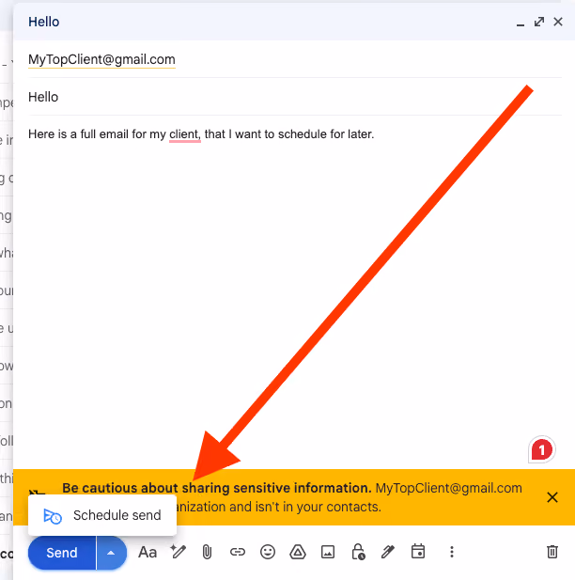Screen dimensions: 575x580
Task: Click the blue Send button
Action: 62,553
